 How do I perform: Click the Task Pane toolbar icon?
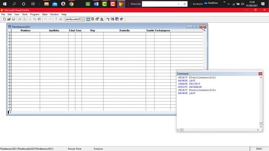tap(117, 19)
